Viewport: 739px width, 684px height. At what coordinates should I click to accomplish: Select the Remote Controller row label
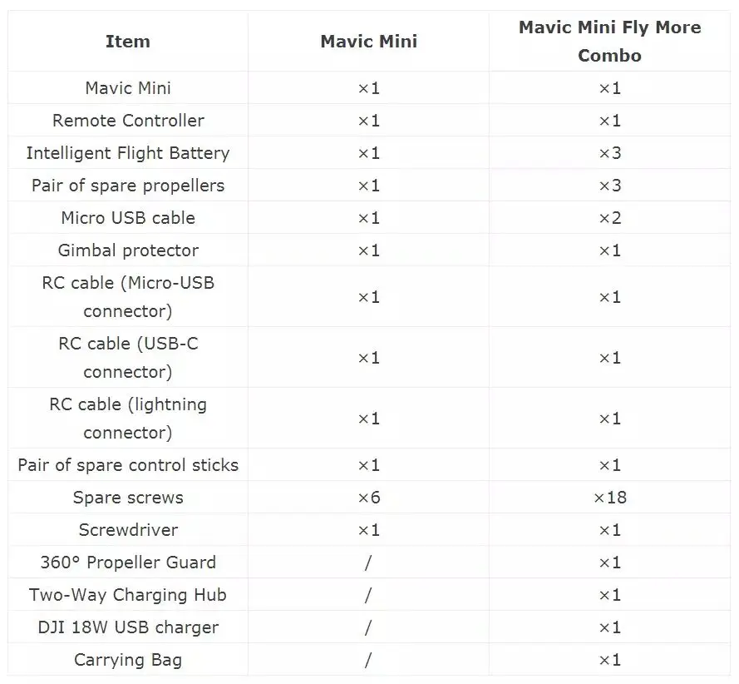[128, 121]
